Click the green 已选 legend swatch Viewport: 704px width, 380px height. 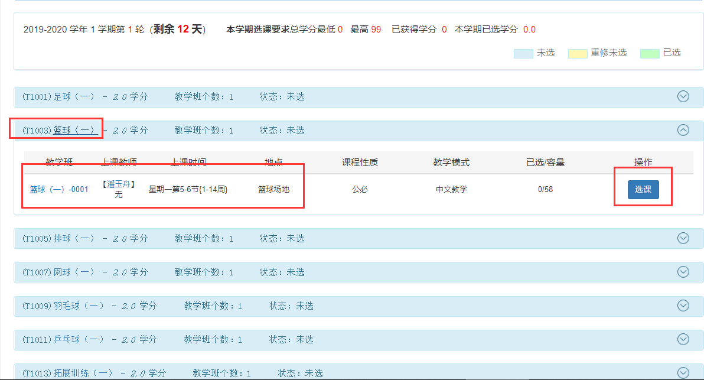coord(650,53)
